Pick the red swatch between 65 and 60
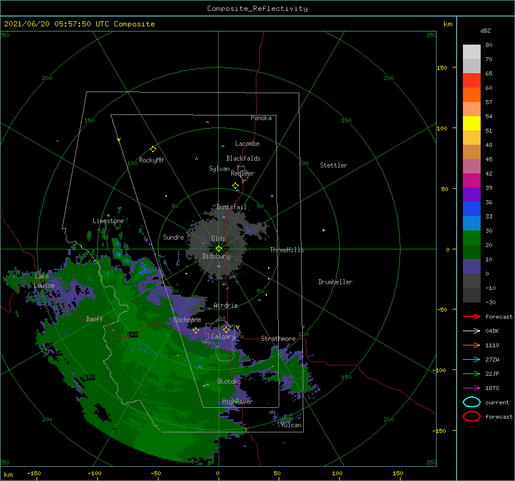The image size is (515, 481). (x=472, y=81)
